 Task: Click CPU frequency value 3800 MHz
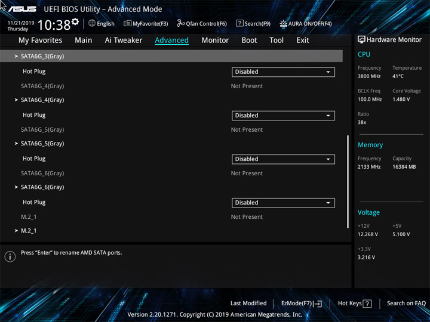(x=369, y=76)
